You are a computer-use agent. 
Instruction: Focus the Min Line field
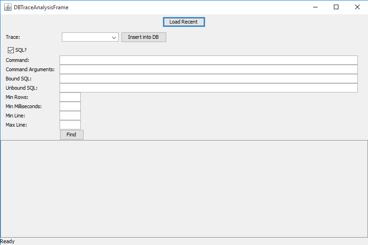[x=70, y=116]
